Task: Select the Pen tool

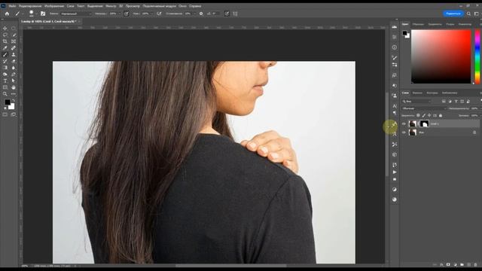Action: (x=14, y=75)
